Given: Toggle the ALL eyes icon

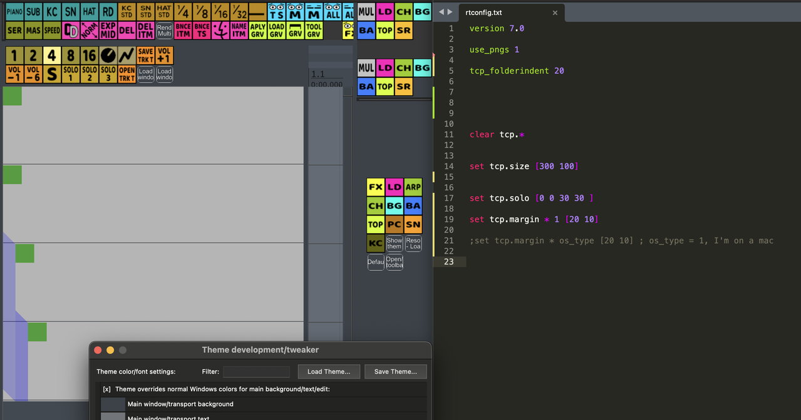Looking at the screenshot, I should click(x=333, y=11).
